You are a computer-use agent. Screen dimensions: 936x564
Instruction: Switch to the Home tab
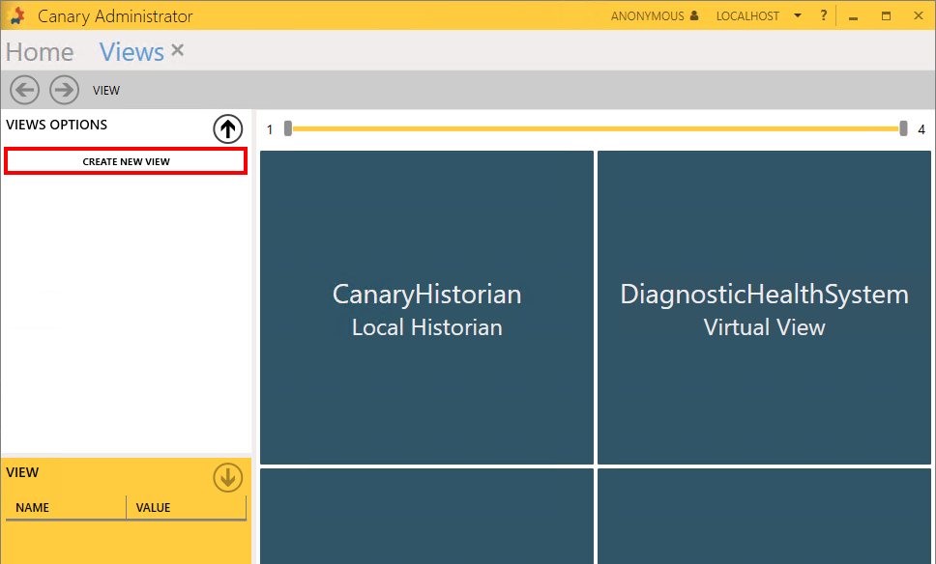(40, 52)
